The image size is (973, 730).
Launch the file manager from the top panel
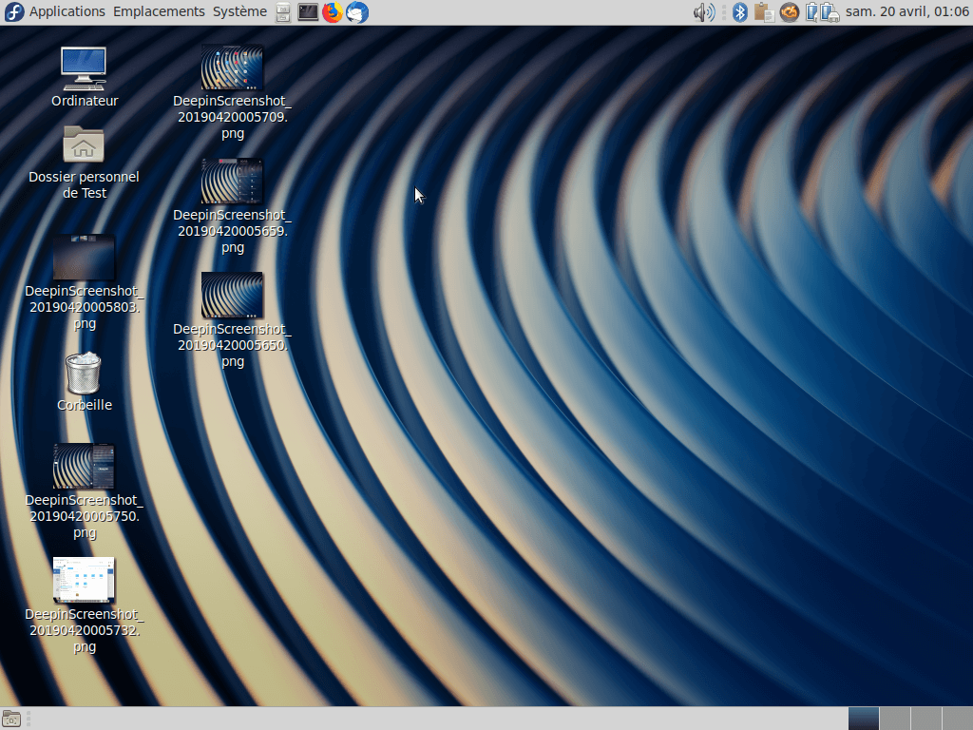click(283, 12)
